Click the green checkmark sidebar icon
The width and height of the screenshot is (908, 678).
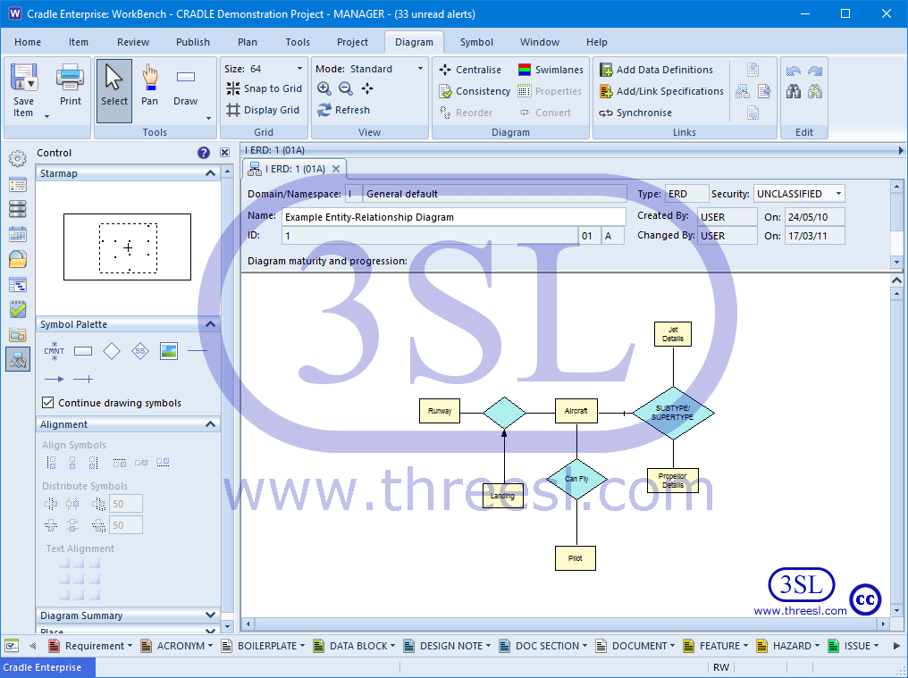(18, 309)
